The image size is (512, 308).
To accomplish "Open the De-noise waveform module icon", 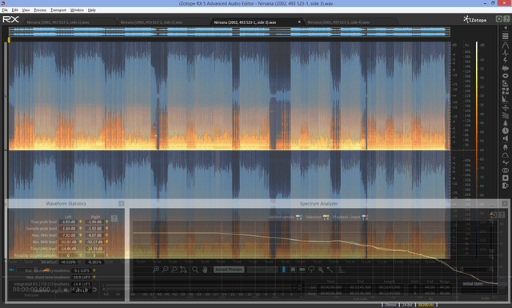I will [505, 68].
